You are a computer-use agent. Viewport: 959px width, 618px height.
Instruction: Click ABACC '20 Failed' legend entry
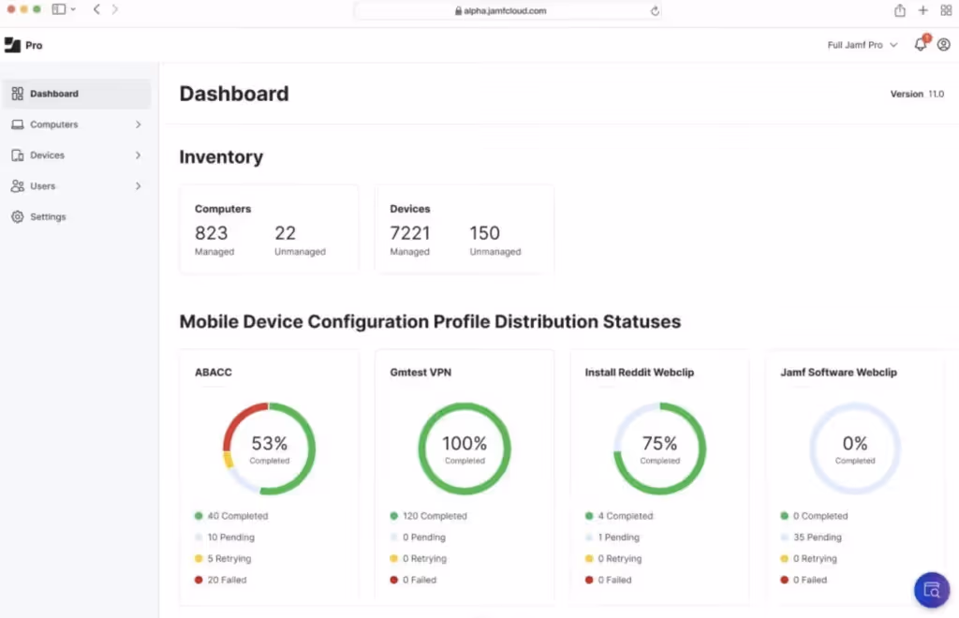coord(220,581)
